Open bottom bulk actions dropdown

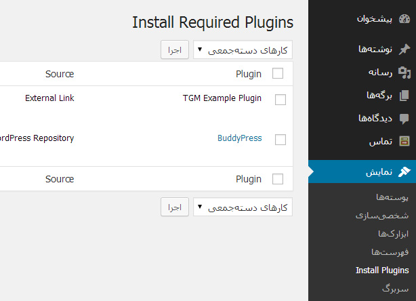click(243, 207)
